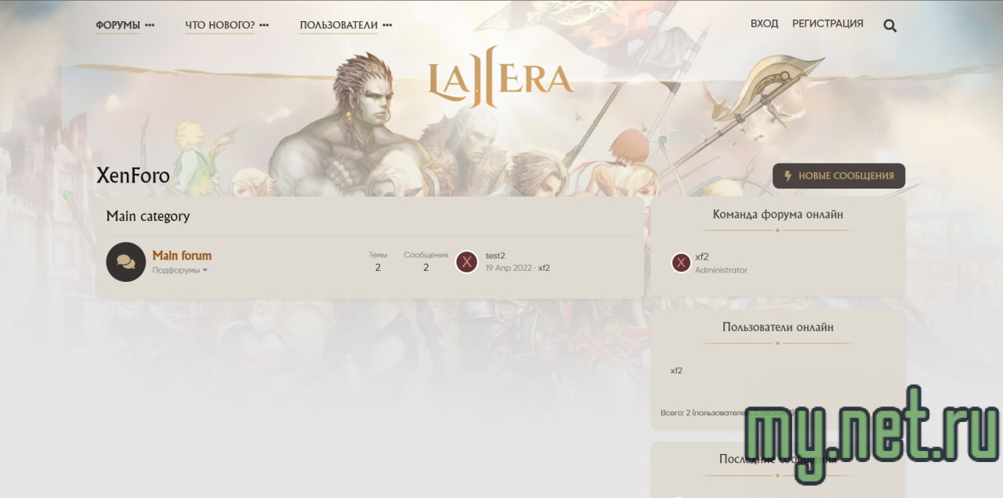This screenshot has width=1003, height=498.
Task: Open the Пользователи navigation tab
Action: pos(339,24)
